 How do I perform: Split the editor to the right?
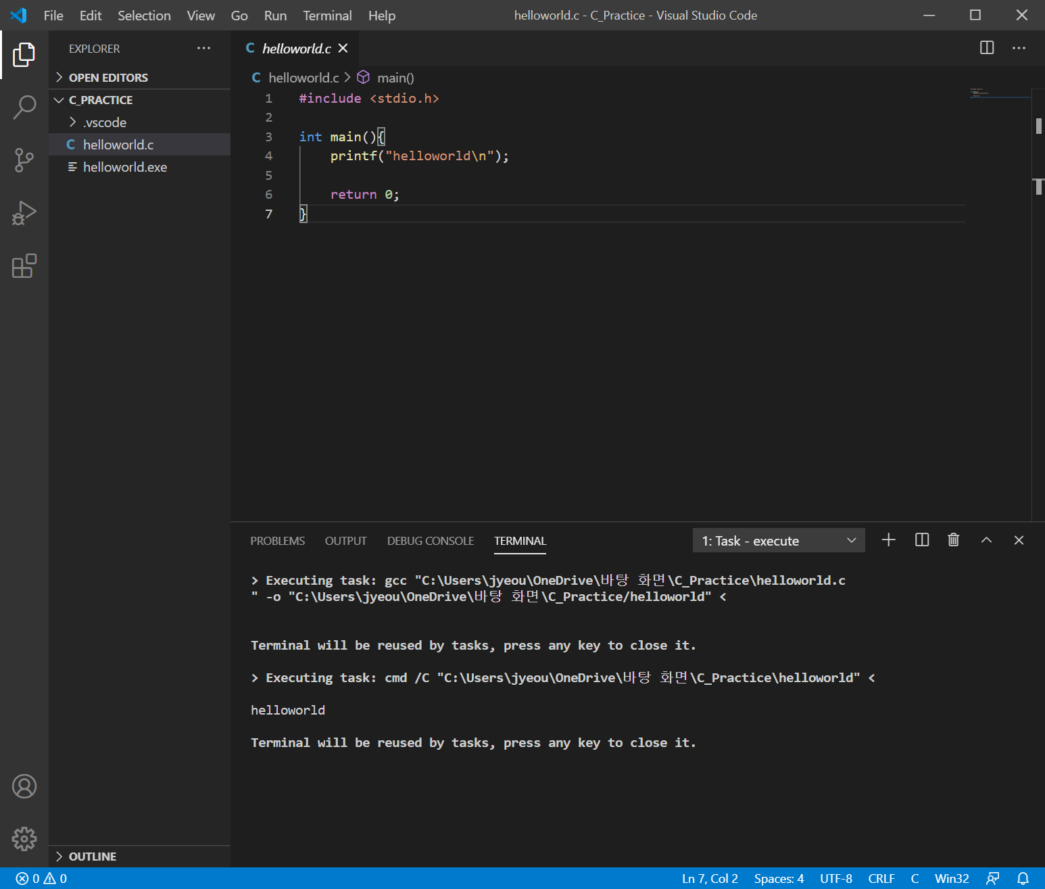point(987,47)
